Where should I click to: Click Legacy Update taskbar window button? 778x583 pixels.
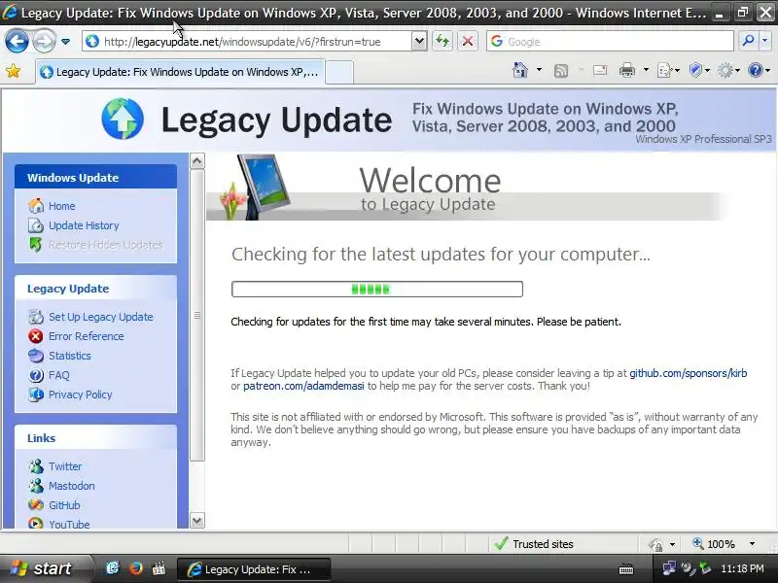pos(254,569)
